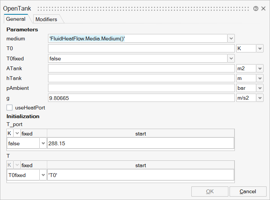Viewport: 270px width, 200px height.
Task: Enable the useHeatPort checkbox
Action: click(x=10, y=108)
